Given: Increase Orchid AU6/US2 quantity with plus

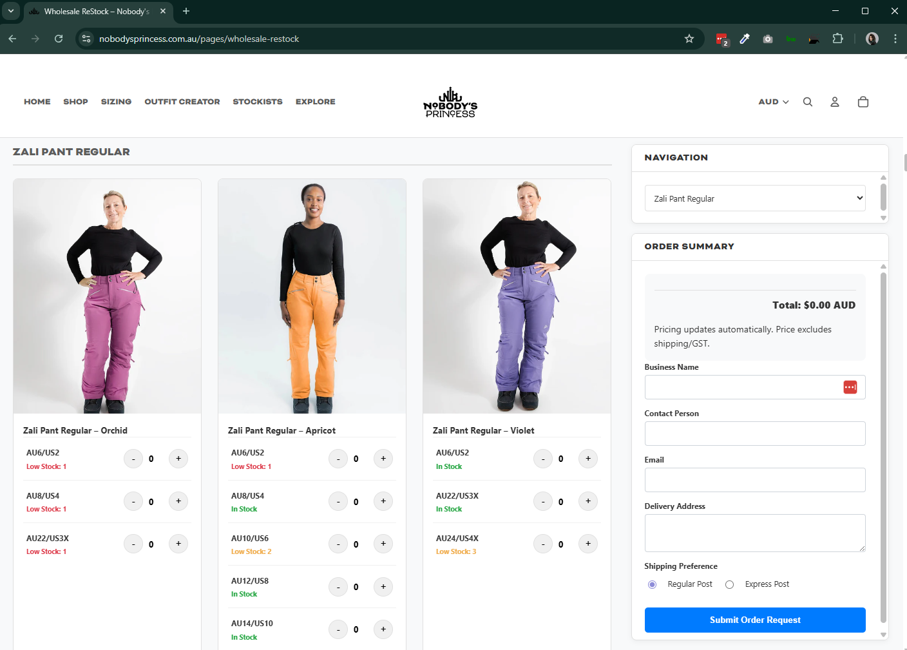Looking at the screenshot, I should click(x=178, y=459).
